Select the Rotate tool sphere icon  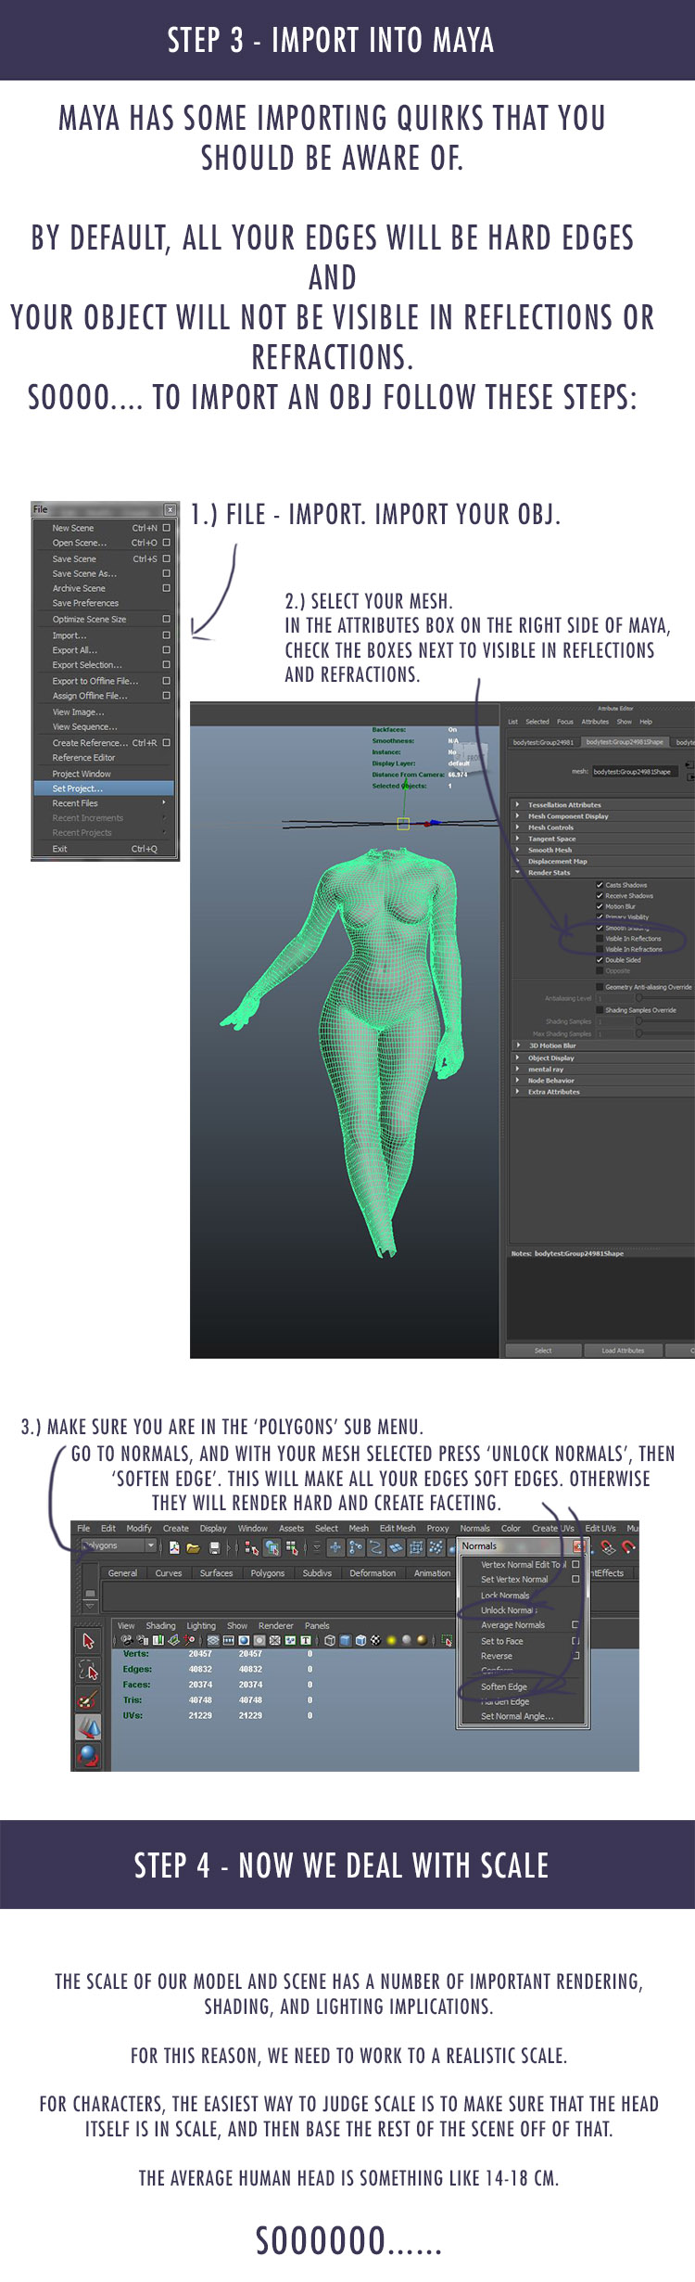[x=88, y=1755]
